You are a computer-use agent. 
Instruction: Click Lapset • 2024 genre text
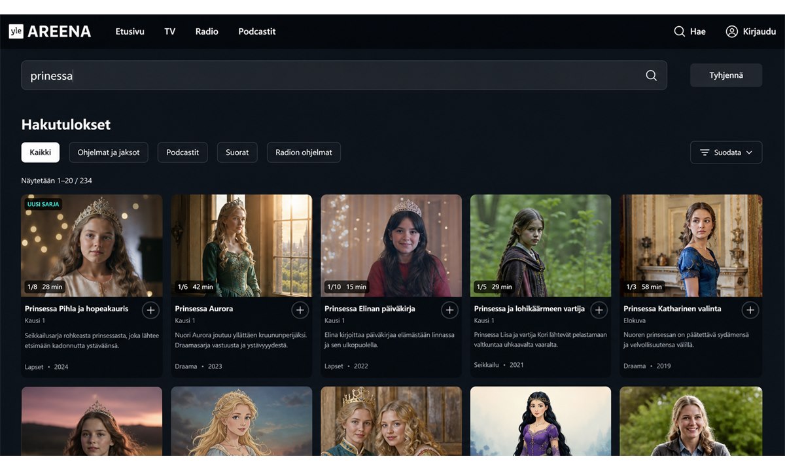point(46,367)
